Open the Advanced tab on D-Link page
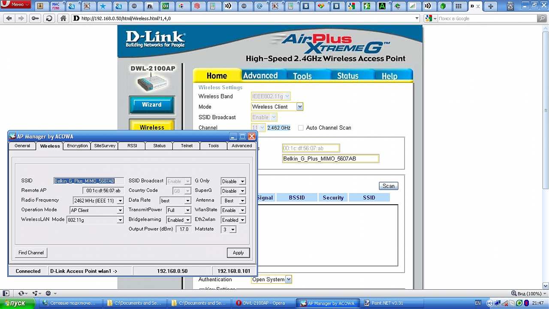This screenshot has height=309, width=549. coord(260,76)
